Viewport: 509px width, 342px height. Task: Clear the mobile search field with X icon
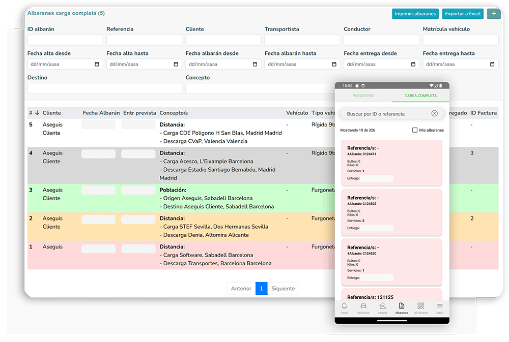(434, 113)
